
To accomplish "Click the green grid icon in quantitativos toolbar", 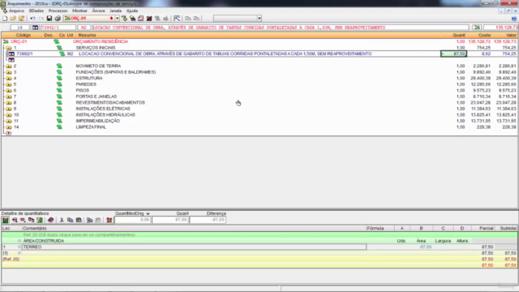I will click(x=6, y=220).
